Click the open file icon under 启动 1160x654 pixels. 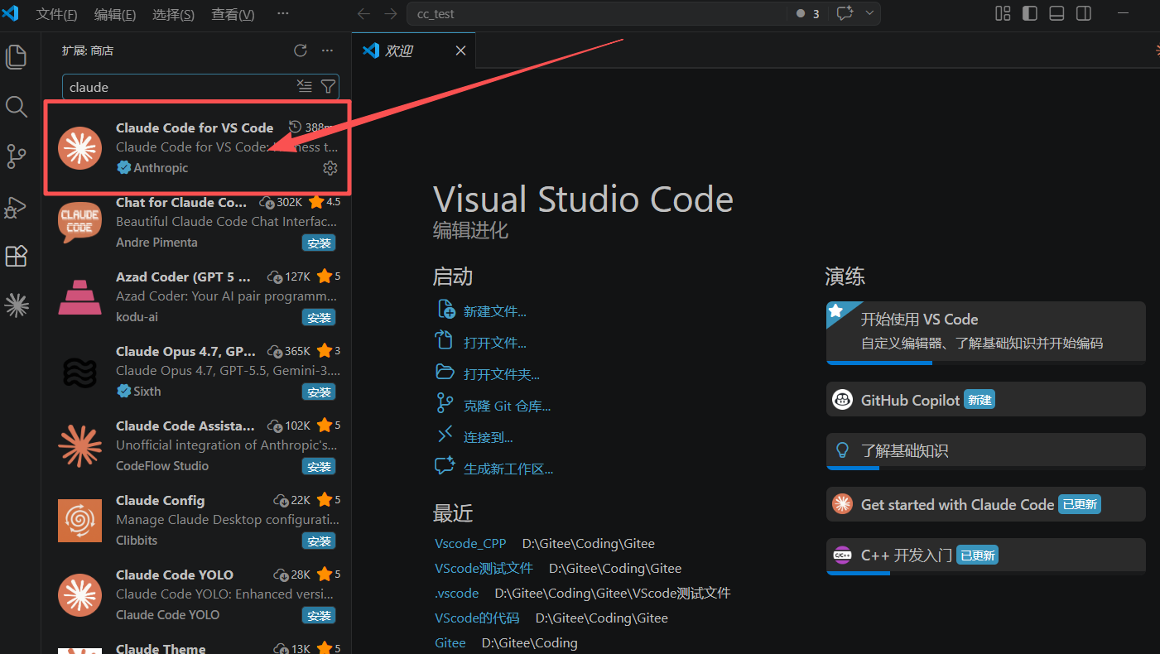click(x=445, y=340)
